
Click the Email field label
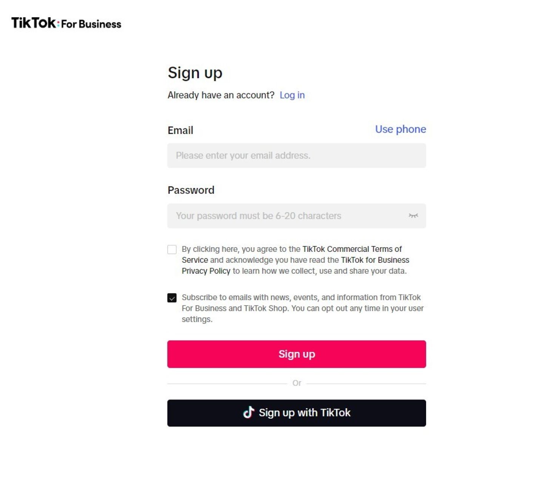pos(180,130)
